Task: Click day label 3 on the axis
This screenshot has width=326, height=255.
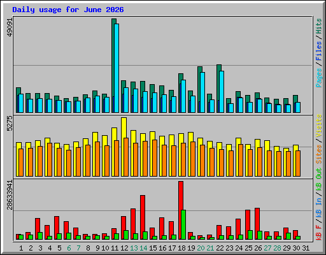Action: click(40, 248)
